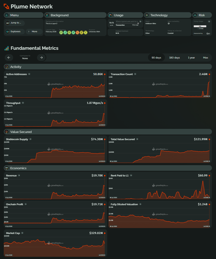
Task: Select the Max time range
Action: pos(205,58)
